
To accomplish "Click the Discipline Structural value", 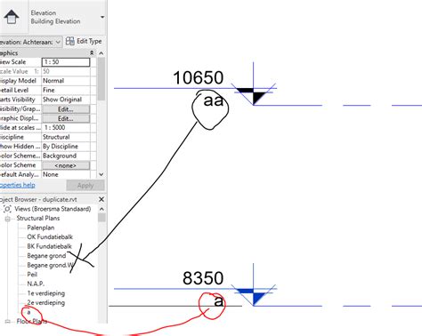I will 66,137.
